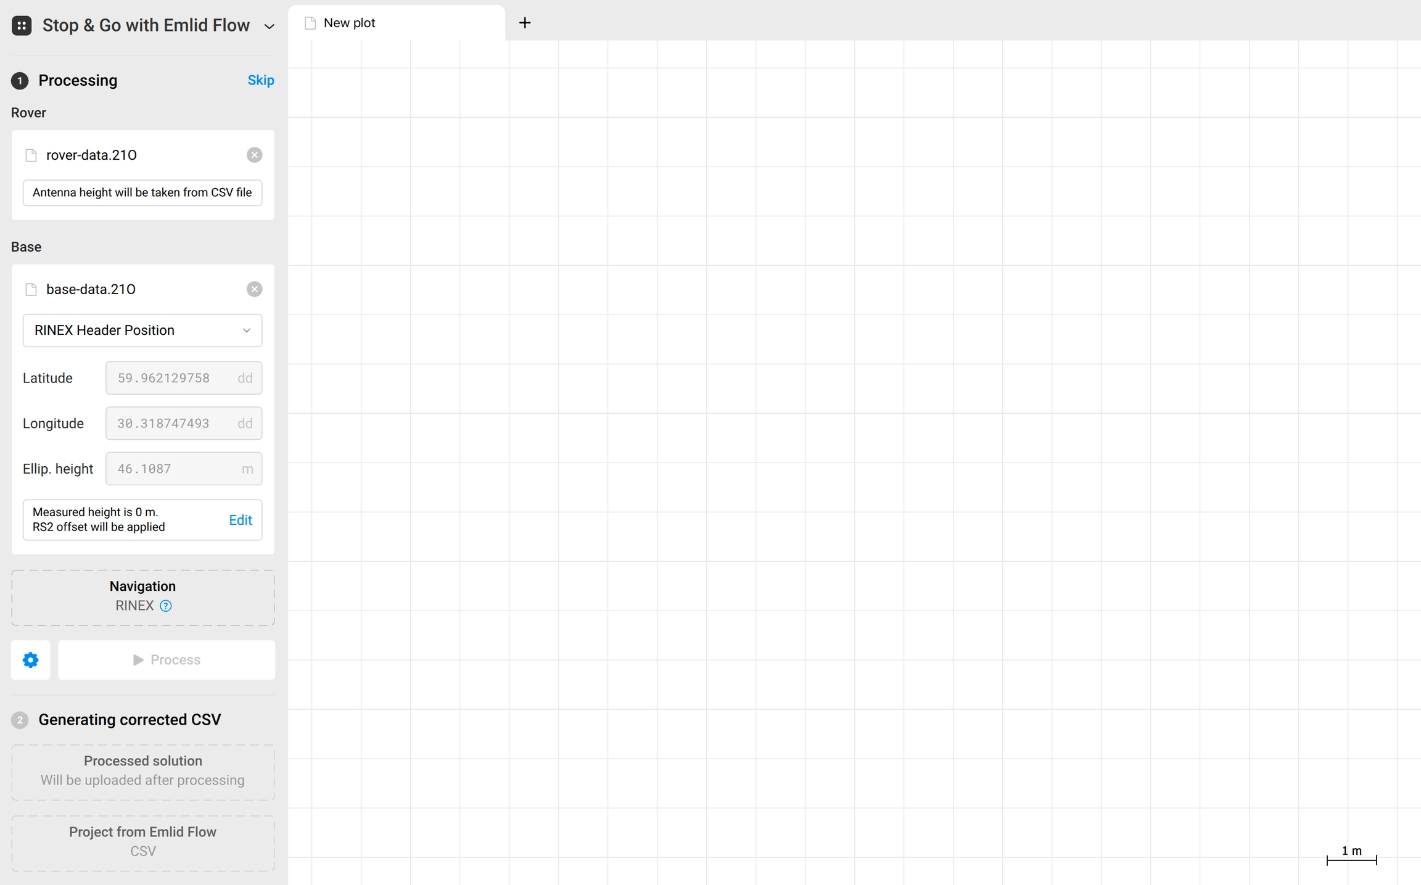1421x885 pixels.
Task: Expand the Stop & Go workflow chevron
Action: click(x=269, y=27)
